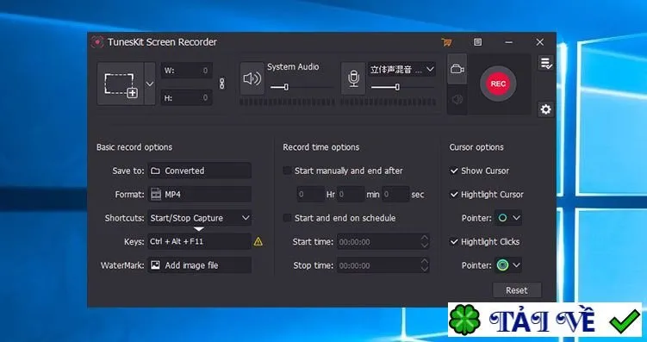Open the Hightlight Cursor pointer color dropdown

tap(508, 218)
